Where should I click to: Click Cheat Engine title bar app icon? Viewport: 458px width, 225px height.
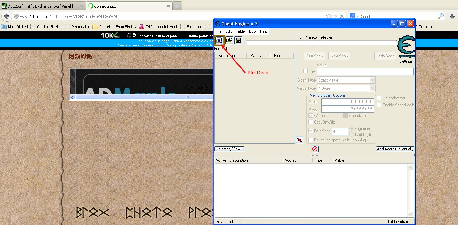pos(217,24)
